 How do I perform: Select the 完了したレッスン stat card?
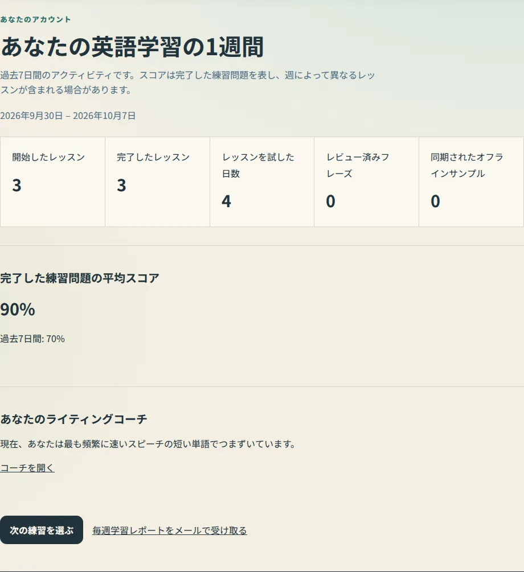coord(157,182)
